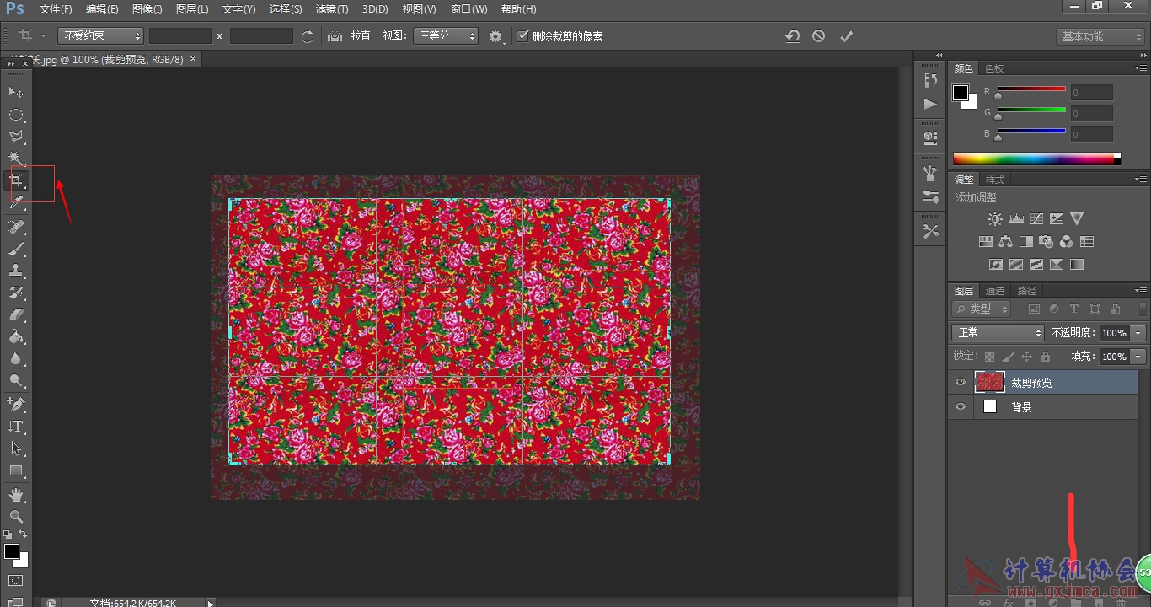This screenshot has height=607, width=1151.
Task: Select the Rectangle shape tool
Action: point(16,470)
